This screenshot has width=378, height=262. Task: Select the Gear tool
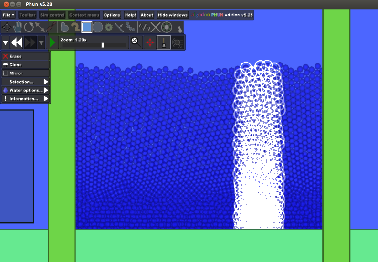[109, 27]
